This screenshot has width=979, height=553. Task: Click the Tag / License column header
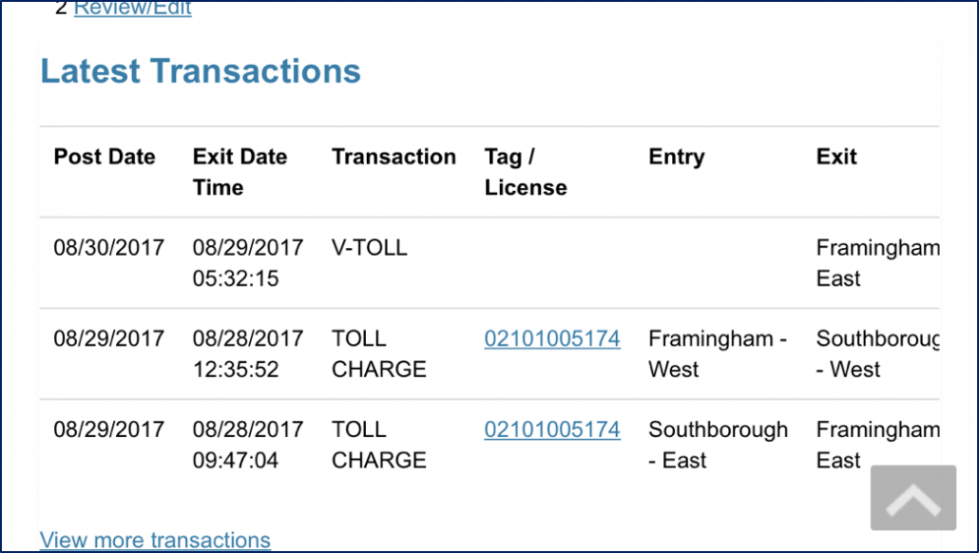[x=525, y=172]
